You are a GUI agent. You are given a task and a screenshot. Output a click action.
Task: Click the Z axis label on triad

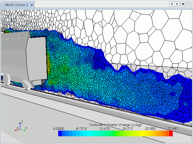(21, 122)
